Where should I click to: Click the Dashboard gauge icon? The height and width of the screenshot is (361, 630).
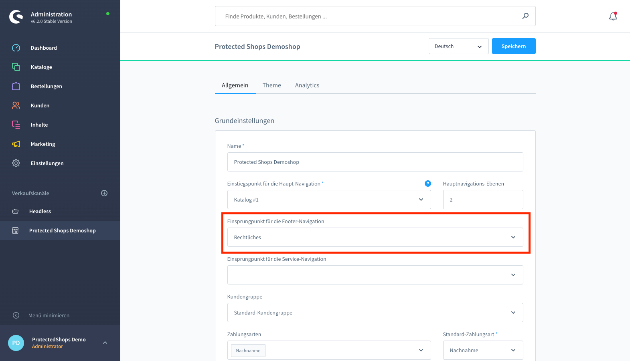(x=16, y=48)
